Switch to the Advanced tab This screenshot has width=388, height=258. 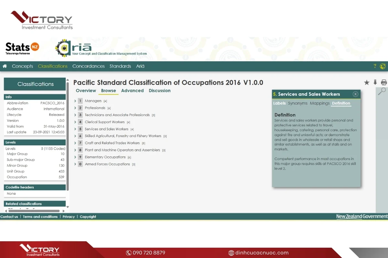coord(132,91)
